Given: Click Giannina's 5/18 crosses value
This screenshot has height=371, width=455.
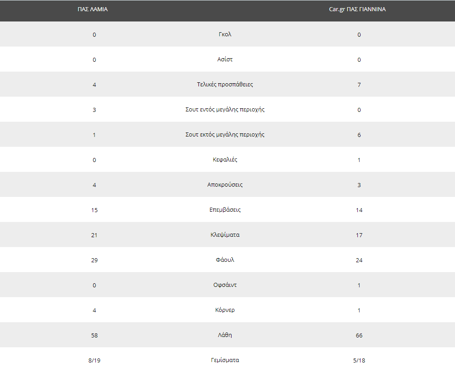Looking at the screenshot, I should pos(359,360).
